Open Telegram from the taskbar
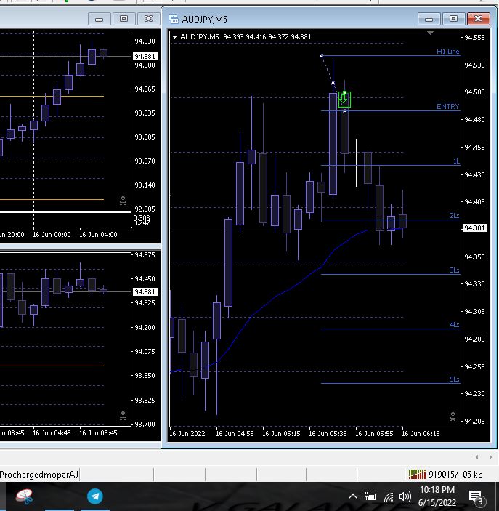Image resolution: width=499 pixels, height=511 pixels. pos(95,496)
